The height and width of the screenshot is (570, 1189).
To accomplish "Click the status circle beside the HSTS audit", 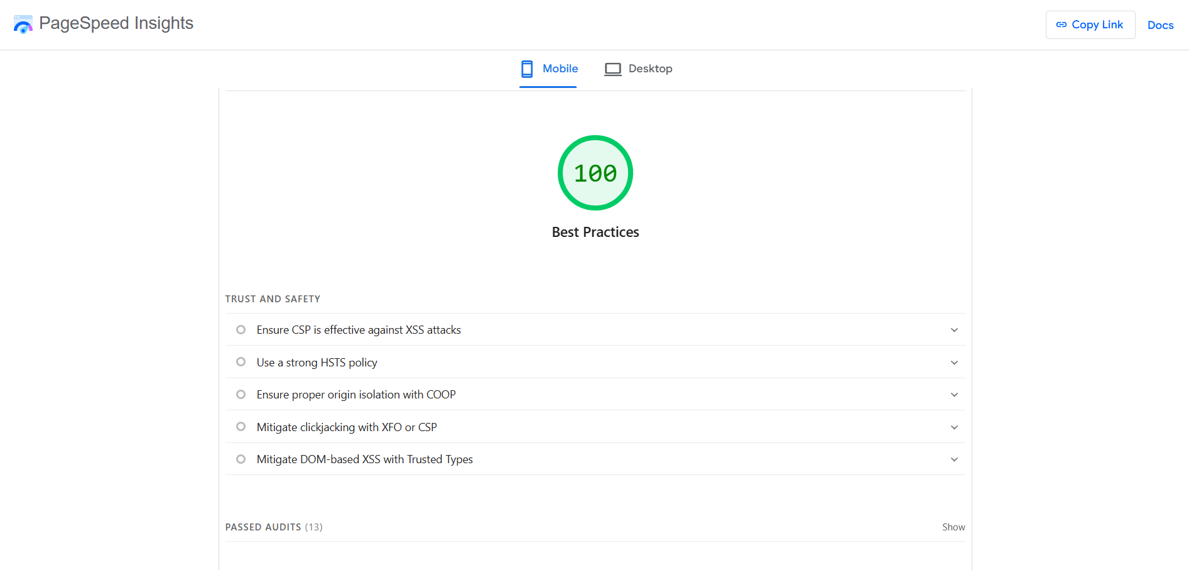I will pyautogui.click(x=241, y=362).
